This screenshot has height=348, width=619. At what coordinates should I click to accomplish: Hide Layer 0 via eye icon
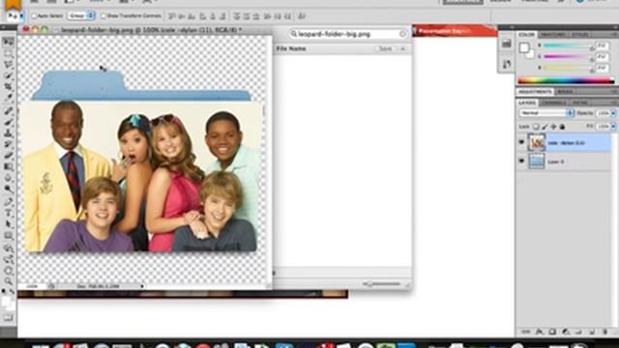(521, 161)
